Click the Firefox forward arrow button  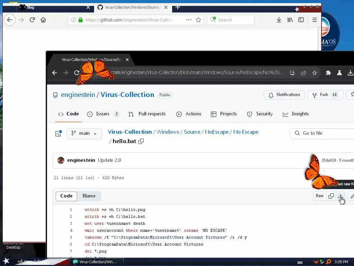(x=21, y=20)
